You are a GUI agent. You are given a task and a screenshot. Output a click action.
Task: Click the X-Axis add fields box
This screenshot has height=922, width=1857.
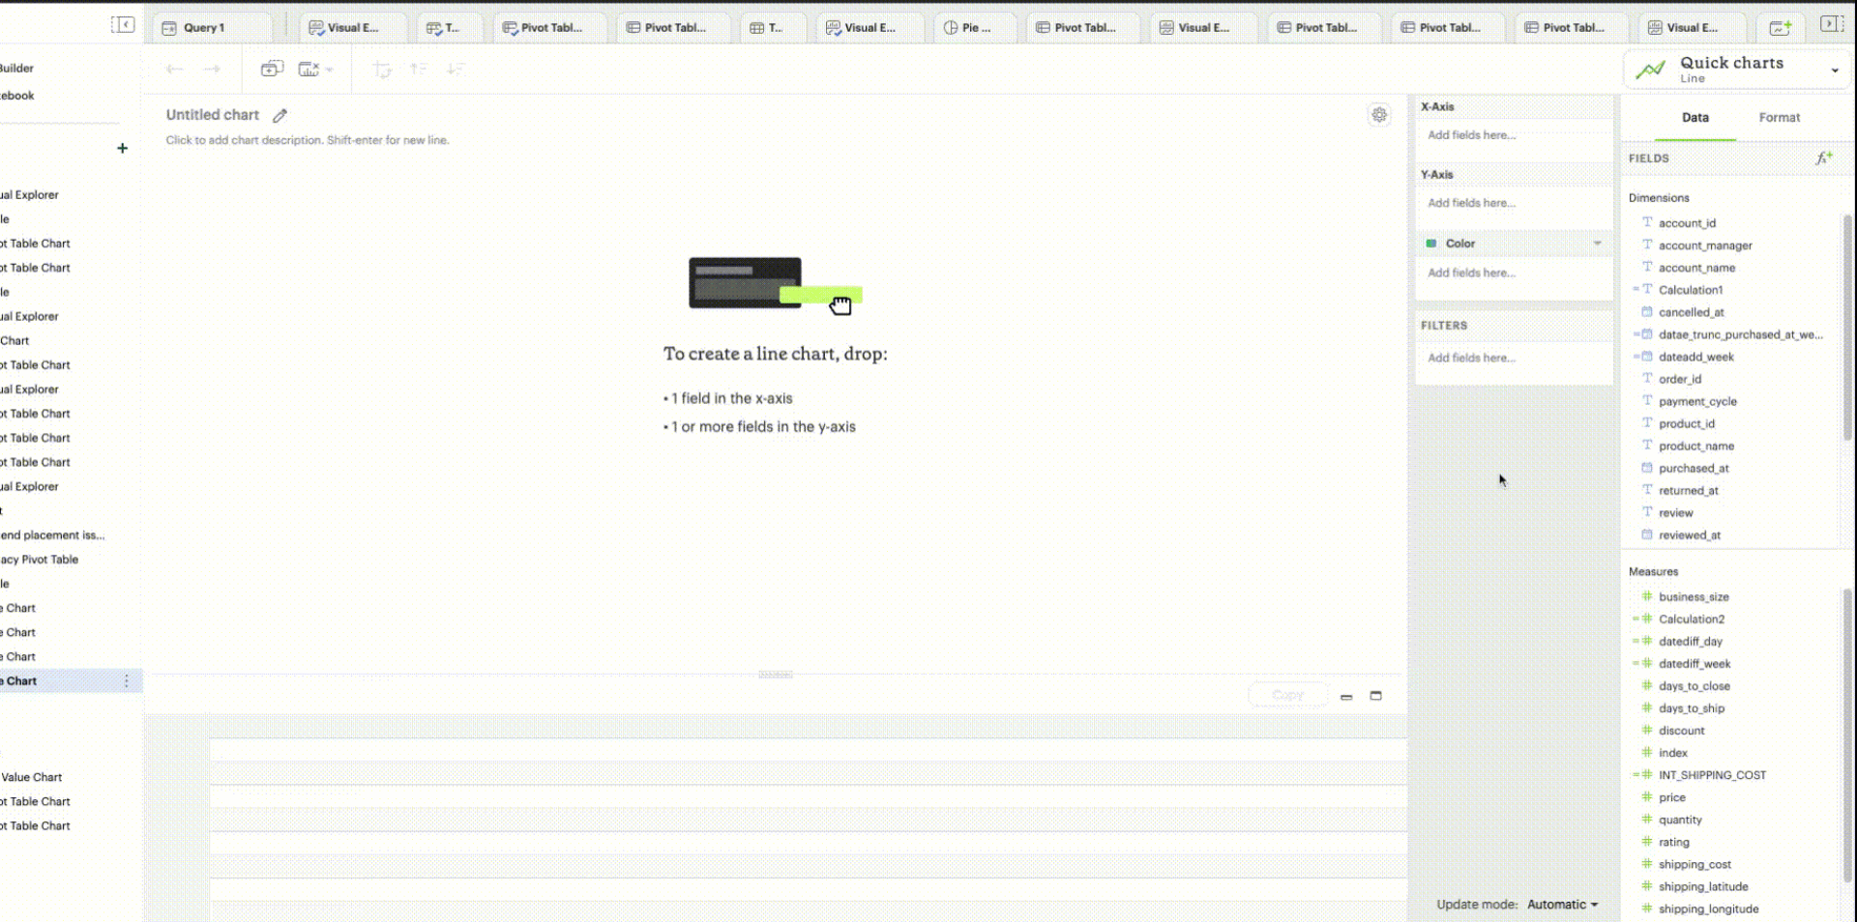coord(1513,136)
